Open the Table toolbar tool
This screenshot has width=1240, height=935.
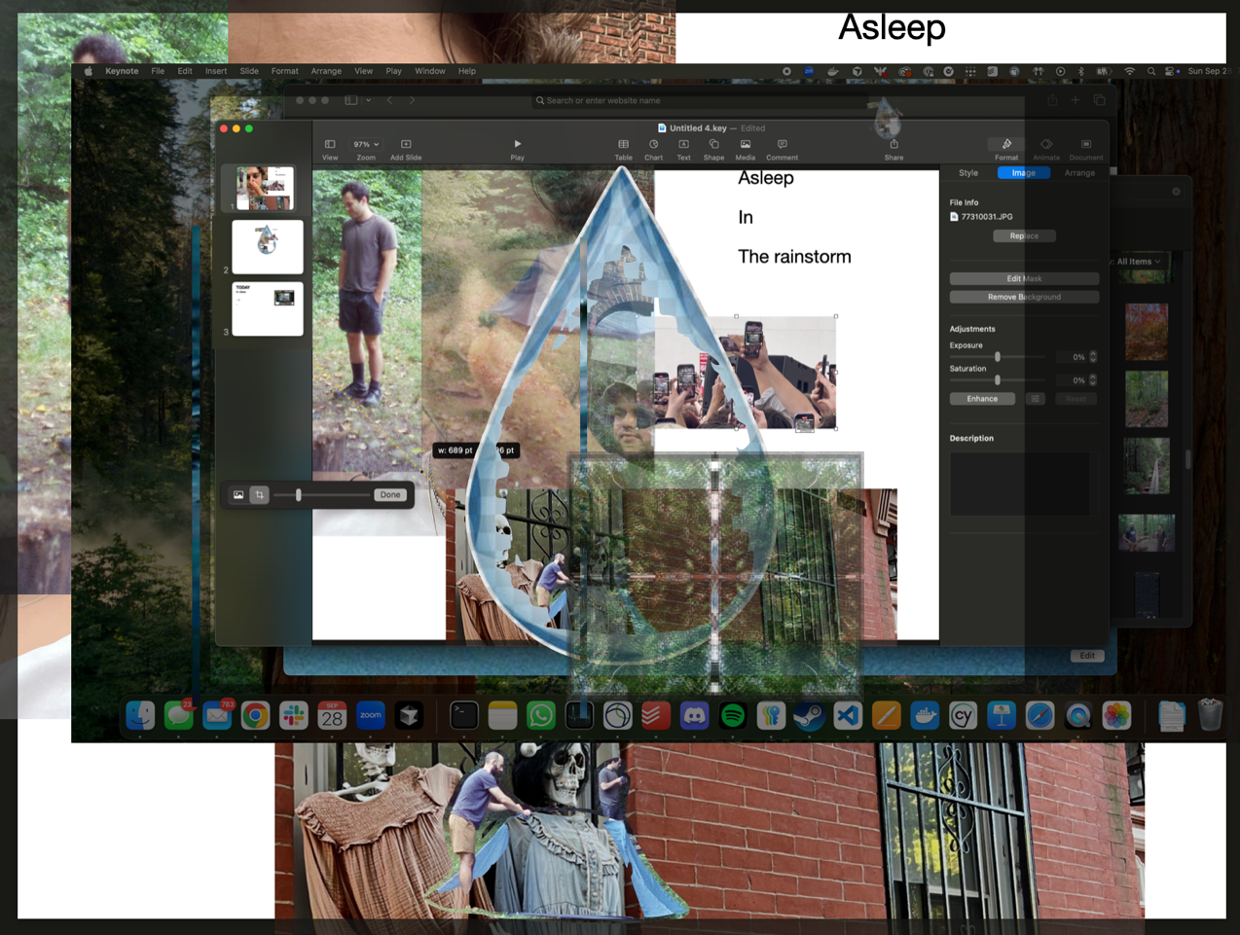[x=623, y=148]
